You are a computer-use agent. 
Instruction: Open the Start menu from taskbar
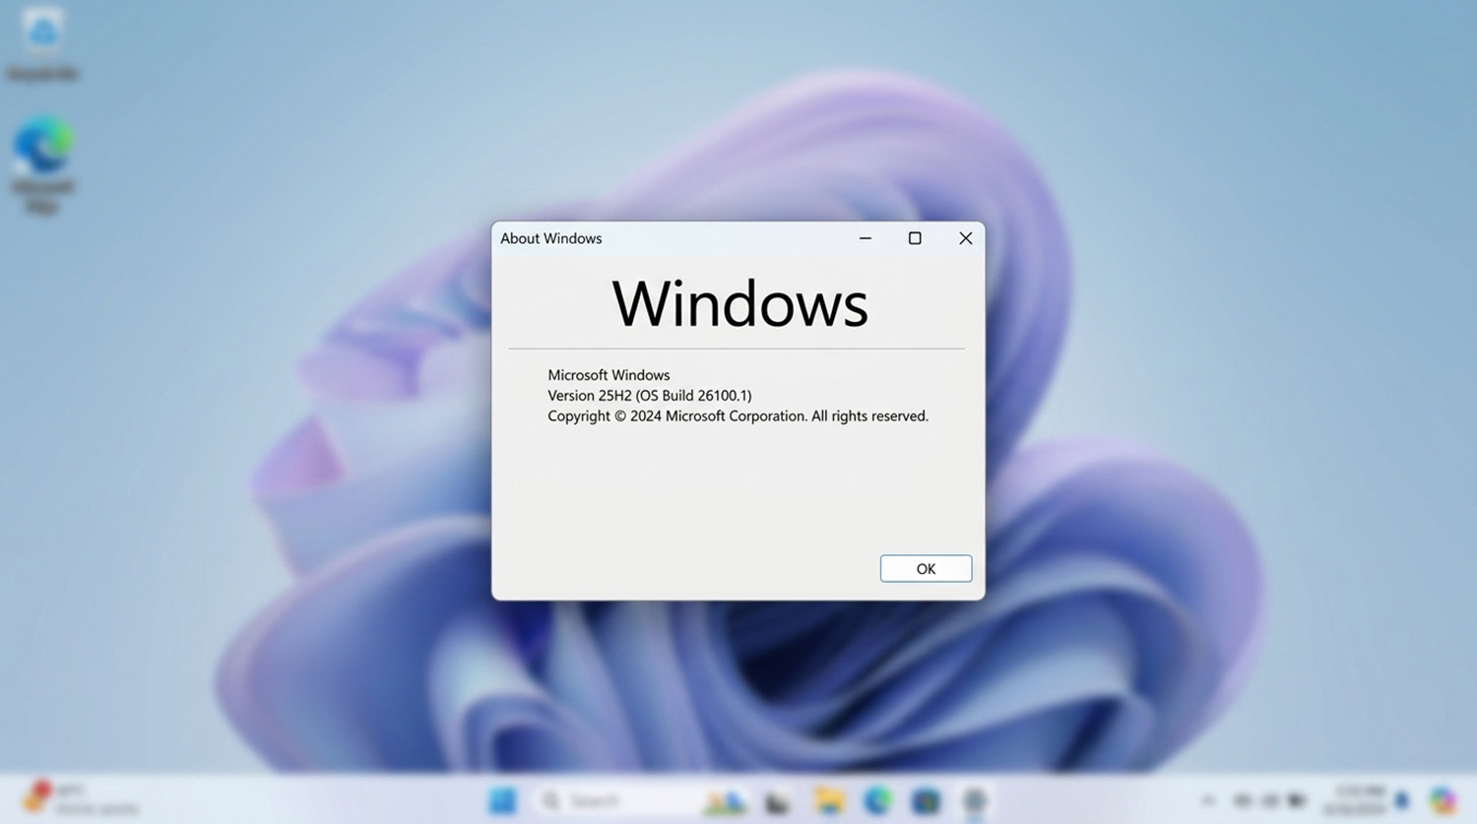click(502, 801)
